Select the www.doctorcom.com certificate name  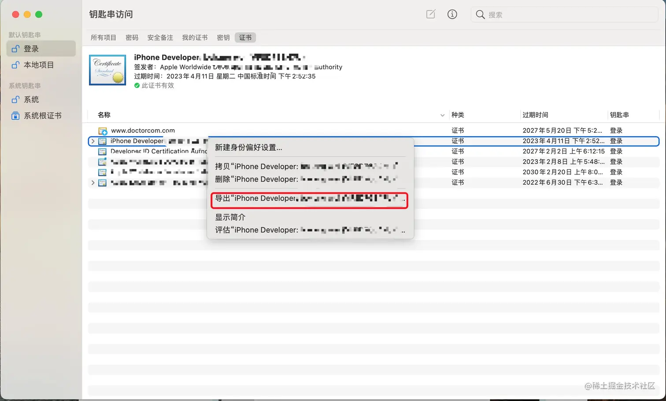click(x=143, y=131)
